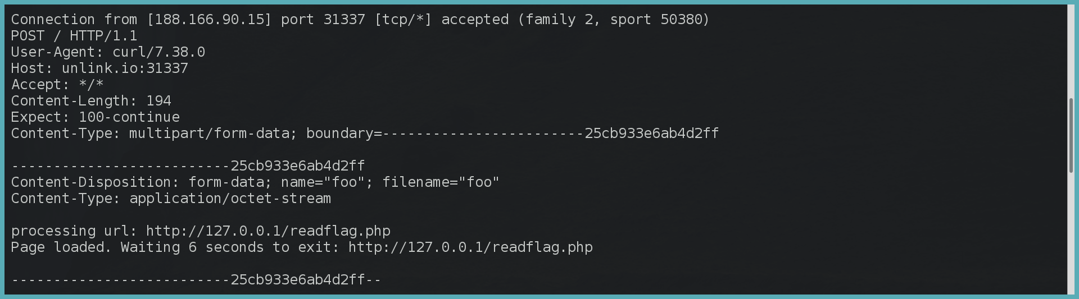The height and width of the screenshot is (299, 1079).
Task: Click the 'application/octet-stream' content type
Action: [230, 199]
